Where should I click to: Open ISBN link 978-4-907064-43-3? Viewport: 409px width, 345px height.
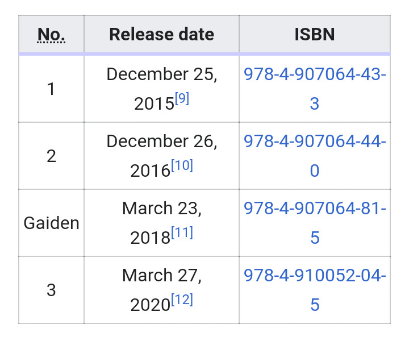tap(315, 75)
